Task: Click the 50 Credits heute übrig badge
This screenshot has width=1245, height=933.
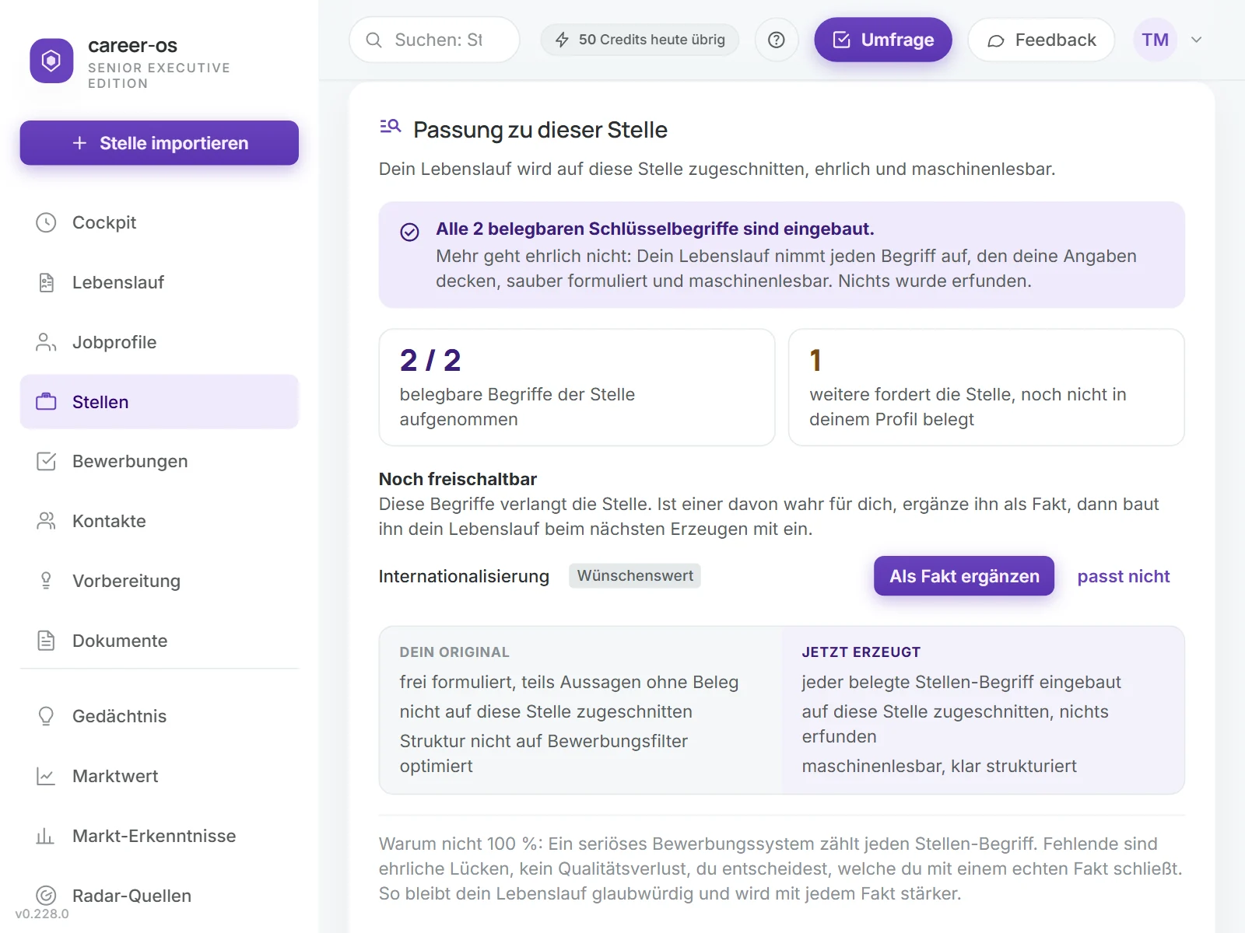Action: 640,40
